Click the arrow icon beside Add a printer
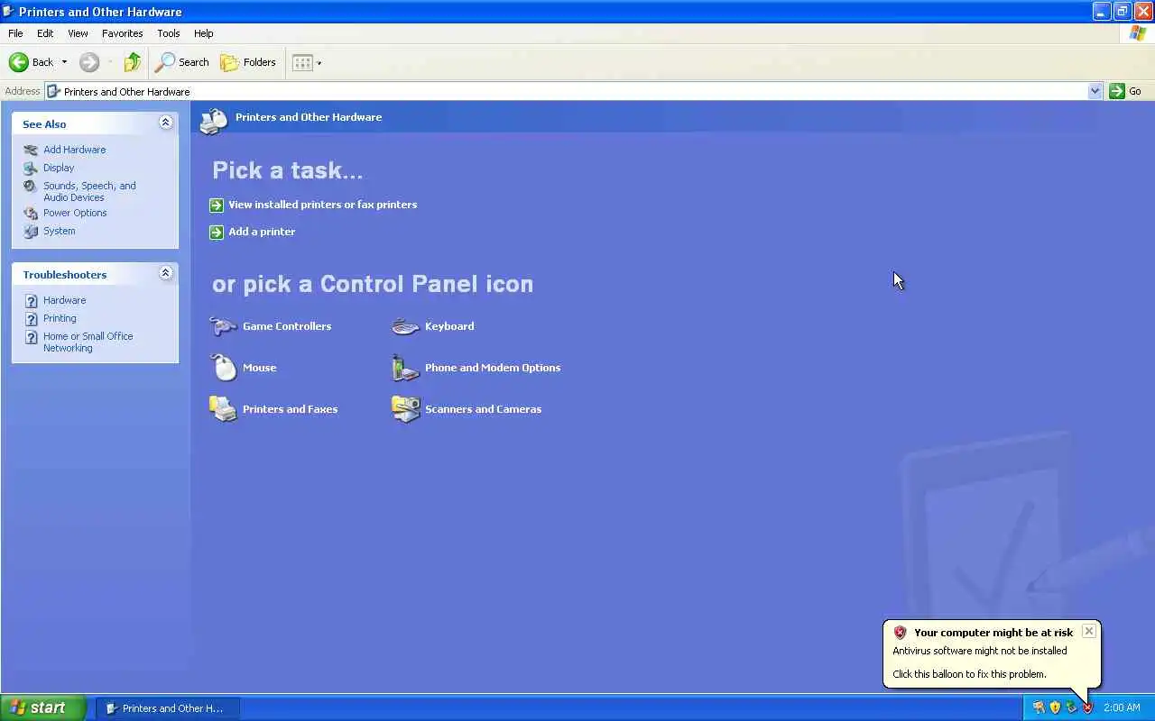 point(217,233)
